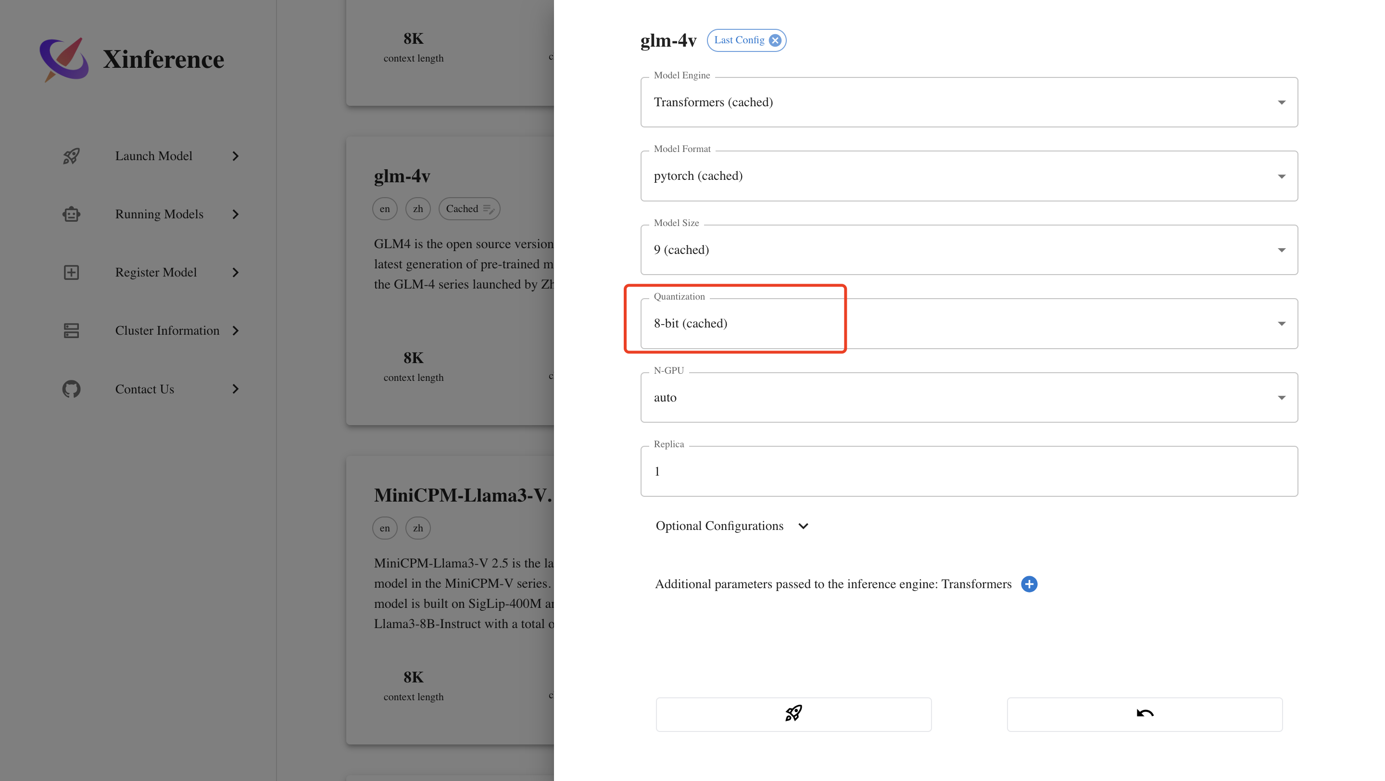
Task: Click the rocket launch button
Action: pos(793,714)
